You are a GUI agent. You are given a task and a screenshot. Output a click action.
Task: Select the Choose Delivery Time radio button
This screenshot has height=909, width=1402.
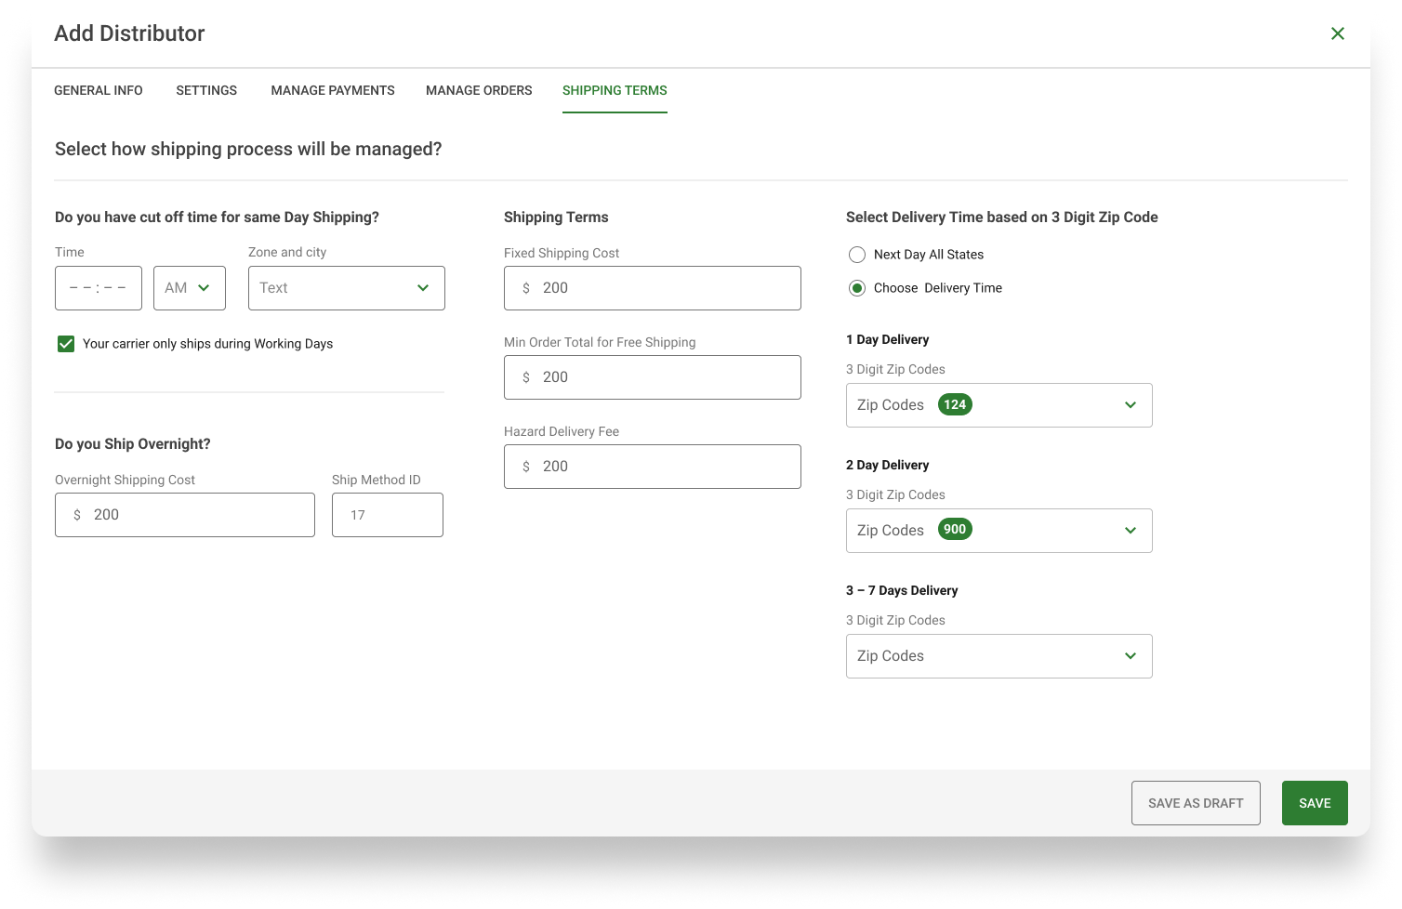(x=857, y=288)
